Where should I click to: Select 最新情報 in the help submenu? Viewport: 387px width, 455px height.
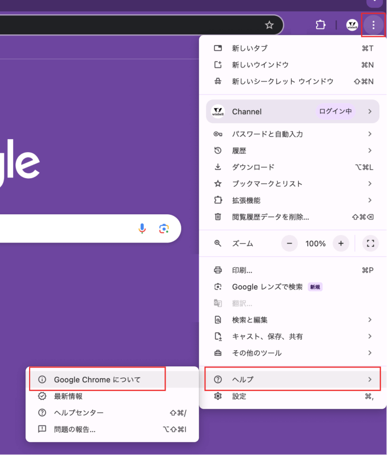coord(112,396)
